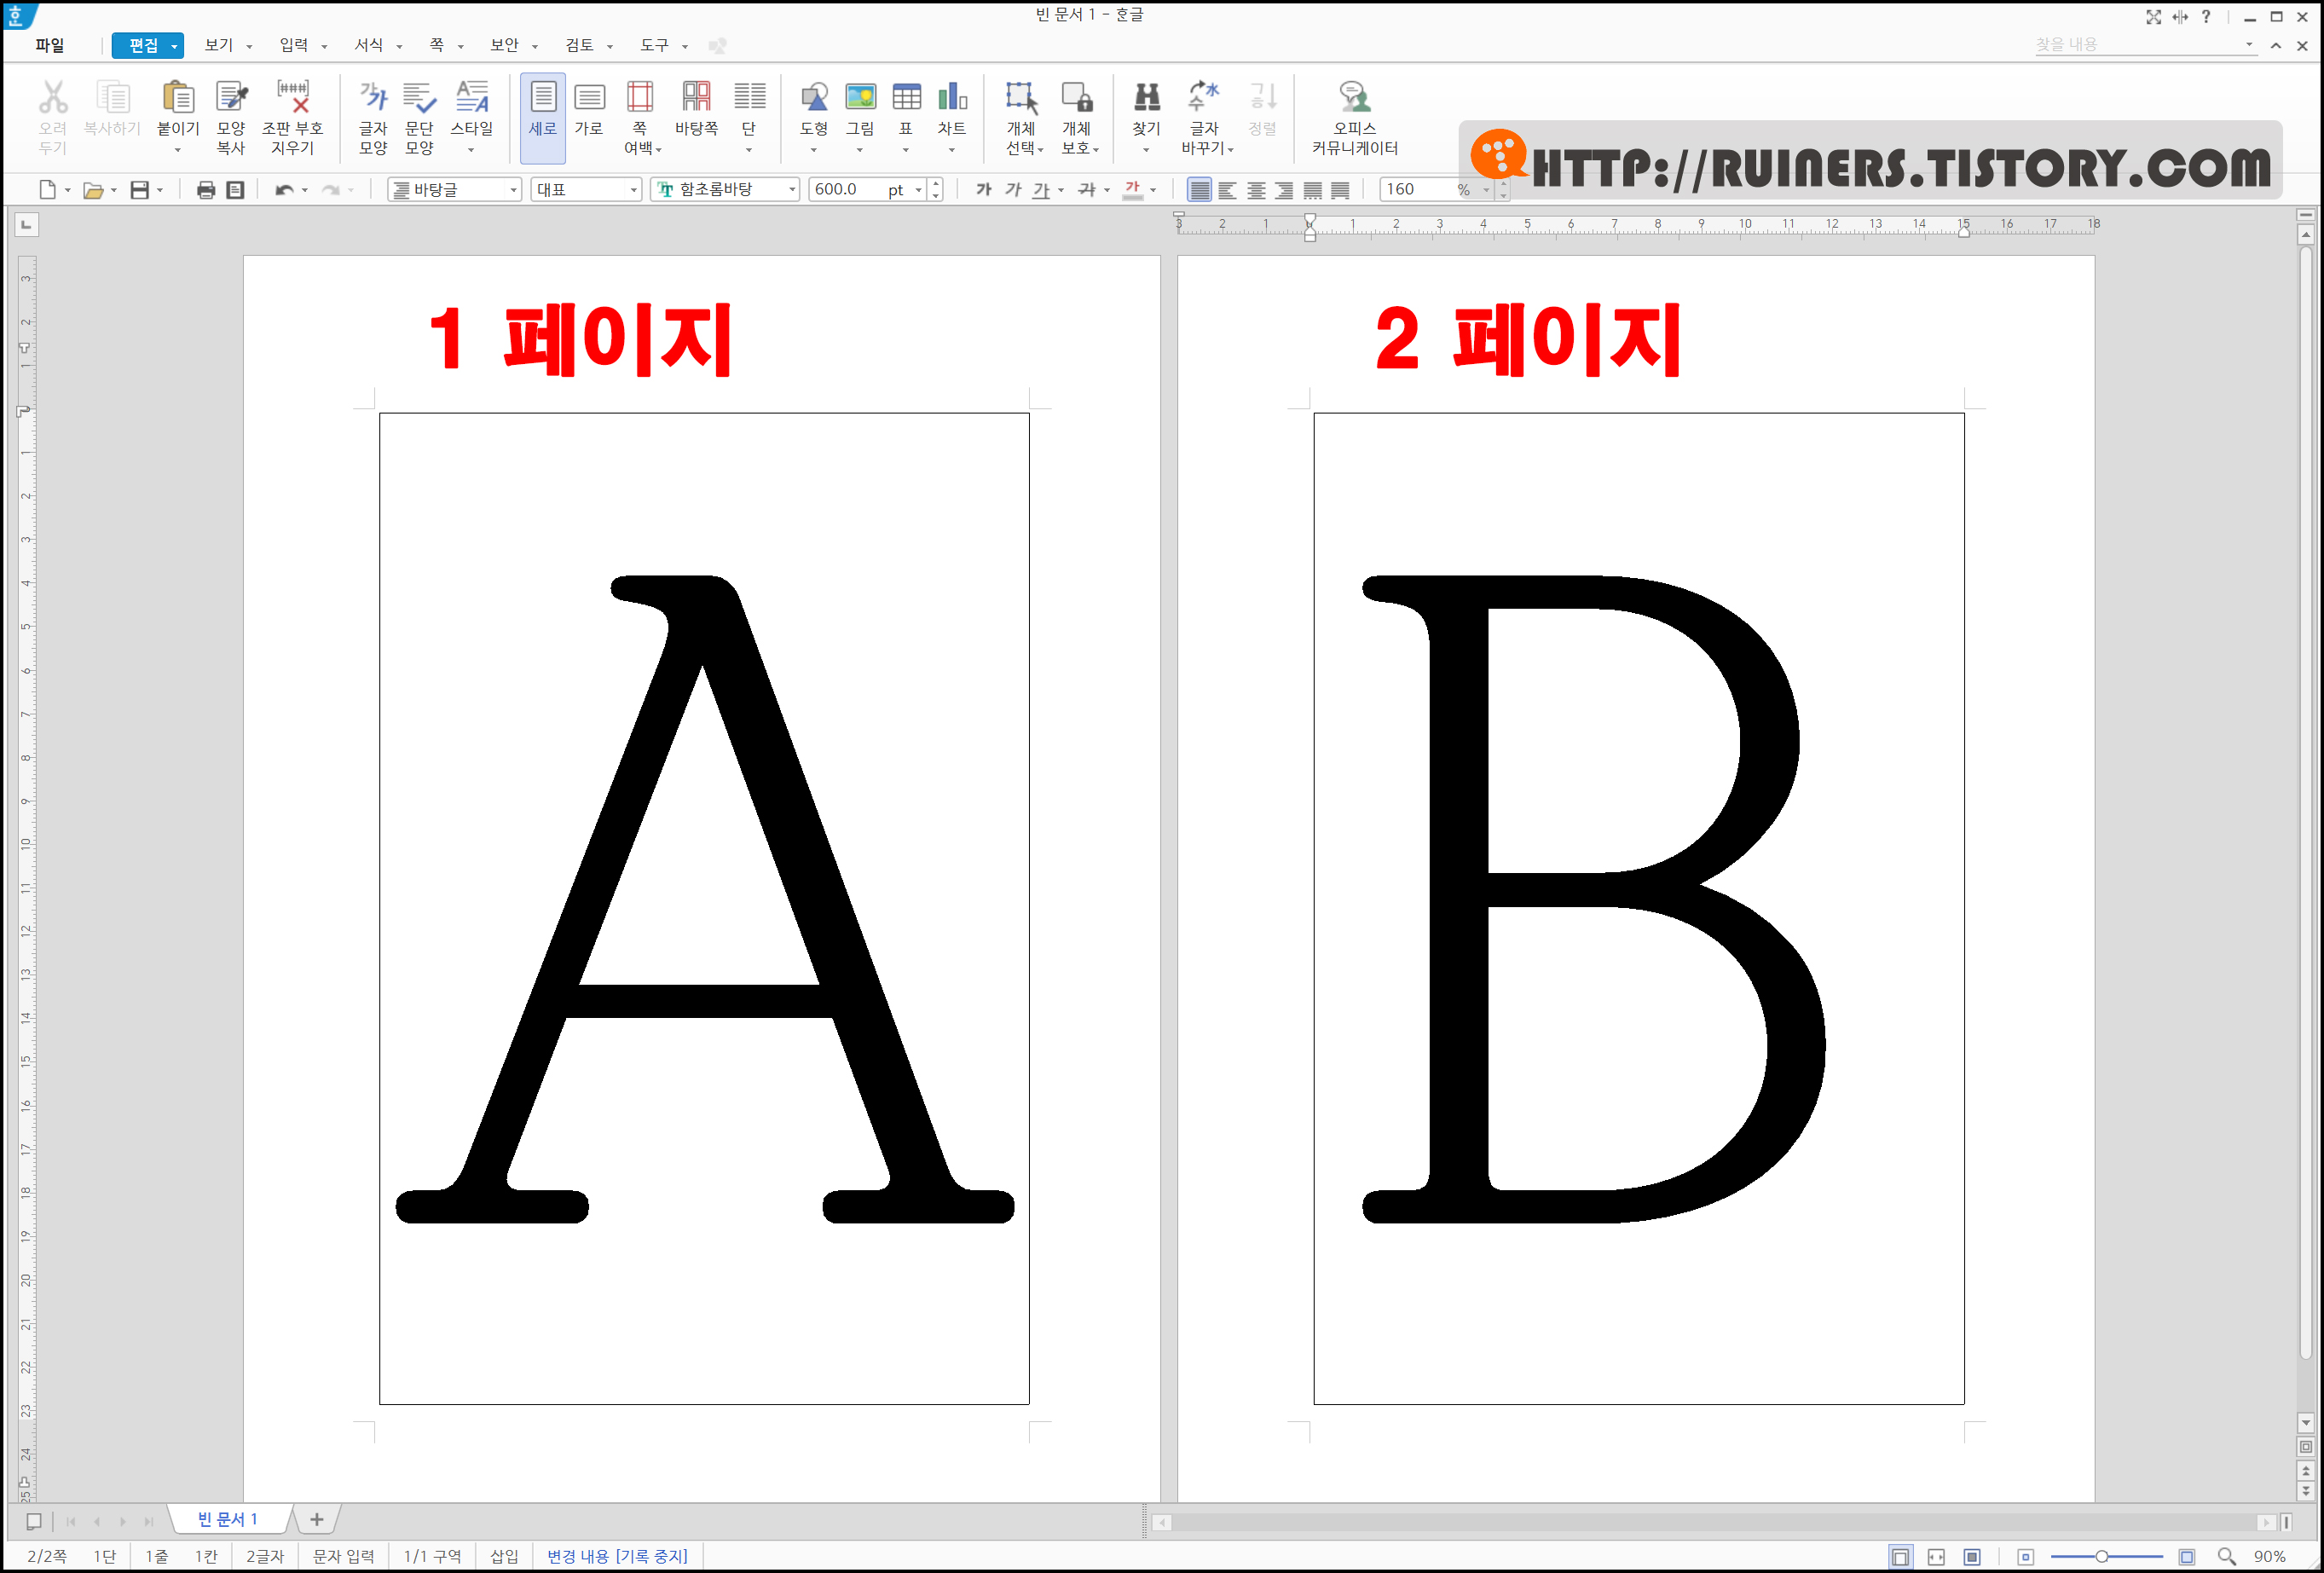Click the 빈 문서 1 document tab

[228, 1519]
